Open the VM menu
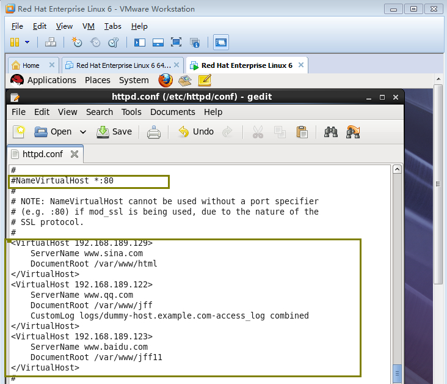This screenshot has height=384, width=447. pos(89,26)
